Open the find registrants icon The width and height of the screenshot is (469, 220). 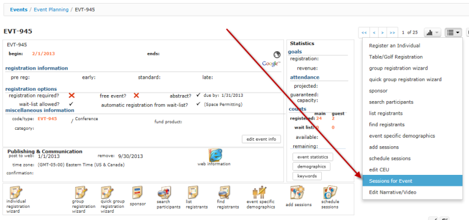(x=224, y=193)
